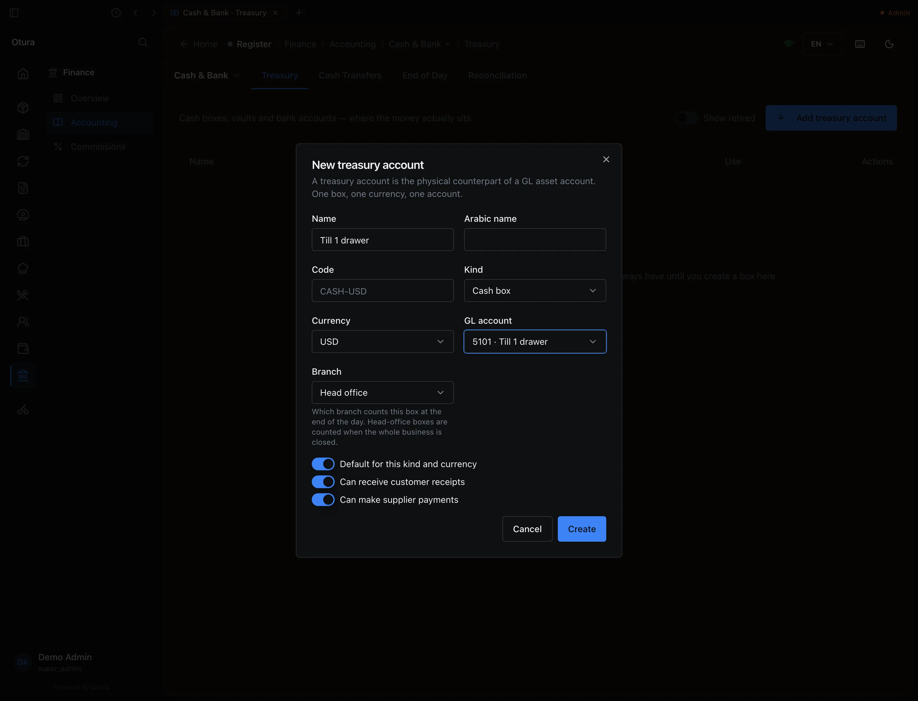Toggle Can receive customer receipts
Screen dimensions: 918x701
tap(323, 482)
